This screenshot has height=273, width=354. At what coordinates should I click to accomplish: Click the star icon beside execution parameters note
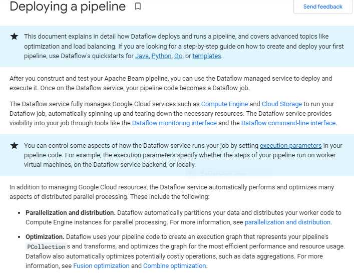(14, 146)
